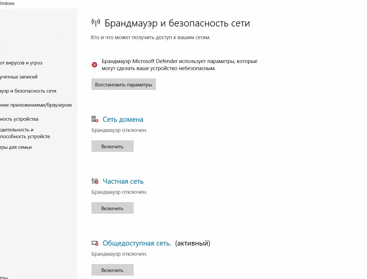
Task: Open account protection (учетных записей) in sidebar
Action: [x=19, y=77]
